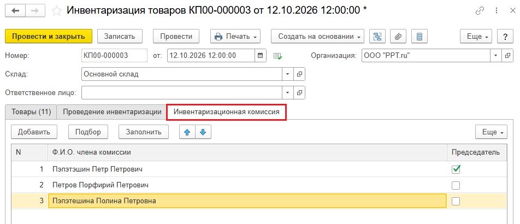Screen dimensions: 520x224
Task: Open document structure/related documents icon
Action: (x=377, y=37)
